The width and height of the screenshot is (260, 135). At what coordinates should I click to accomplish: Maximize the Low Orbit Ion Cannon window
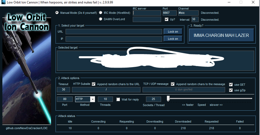click(x=241, y=2)
